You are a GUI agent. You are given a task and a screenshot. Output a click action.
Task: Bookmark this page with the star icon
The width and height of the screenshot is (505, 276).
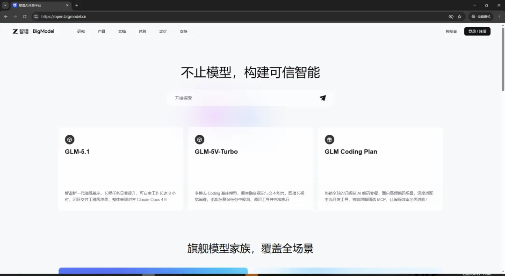coord(460,16)
